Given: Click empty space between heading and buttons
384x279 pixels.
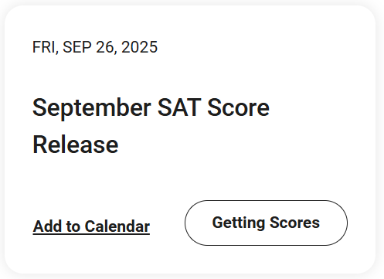Looking at the screenshot, I should (x=180, y=178).
